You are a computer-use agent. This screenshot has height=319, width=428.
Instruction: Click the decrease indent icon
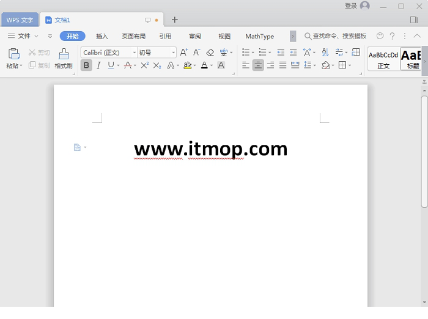(281, 52)
